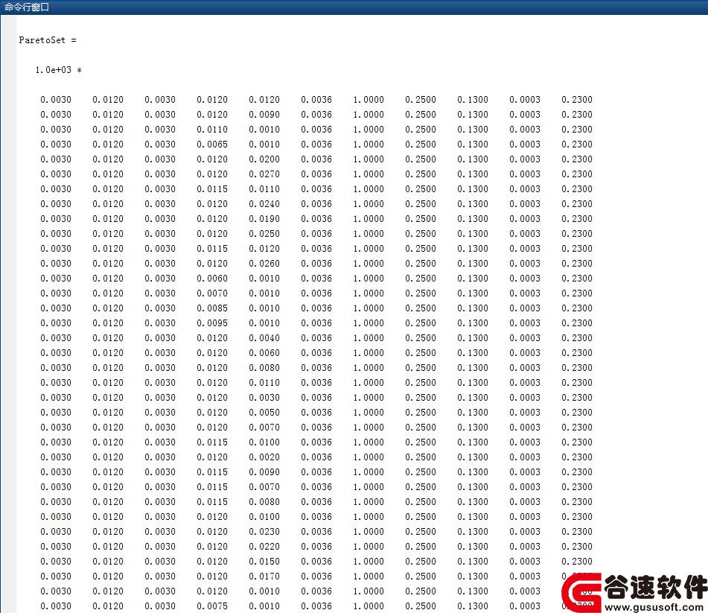Select 0.2300 in the row containing 0.0200
The image size is (708, 613).
click(577, 159)
